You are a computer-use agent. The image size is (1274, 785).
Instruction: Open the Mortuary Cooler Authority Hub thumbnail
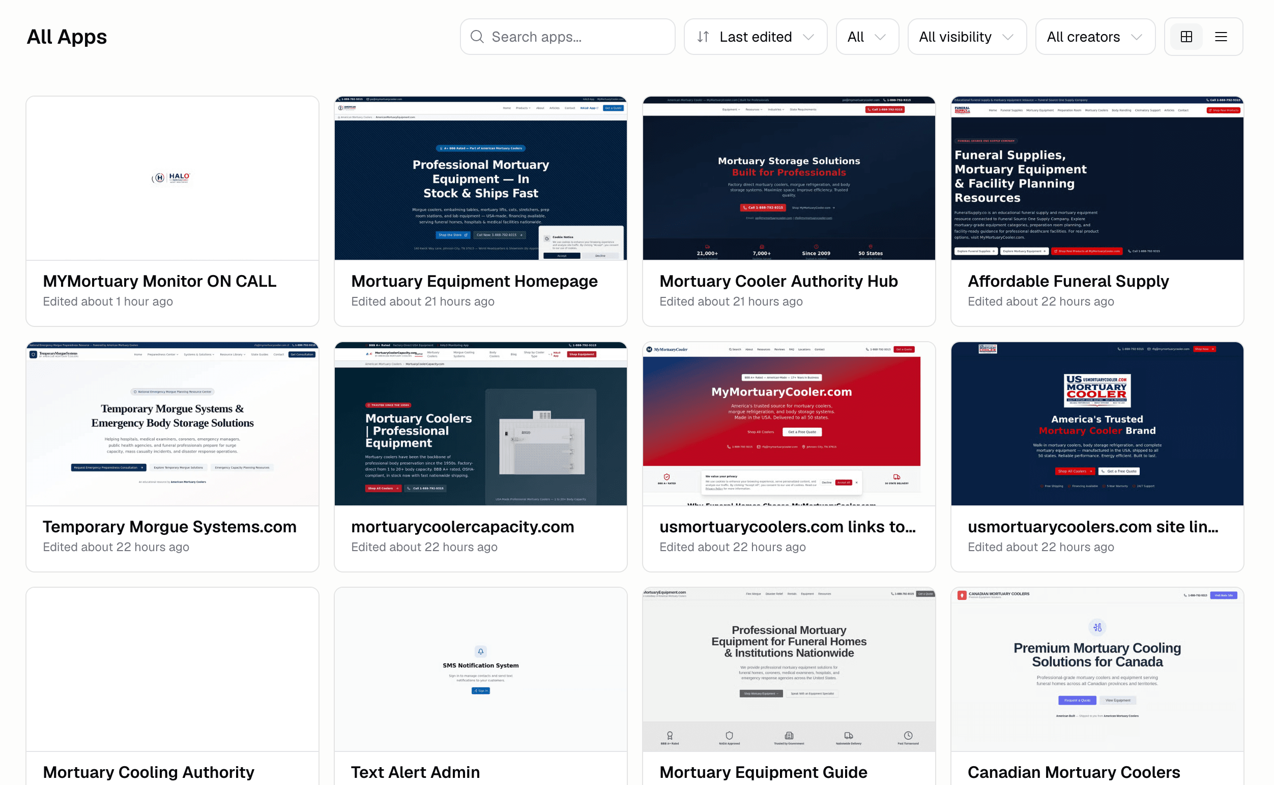(789, 178)
